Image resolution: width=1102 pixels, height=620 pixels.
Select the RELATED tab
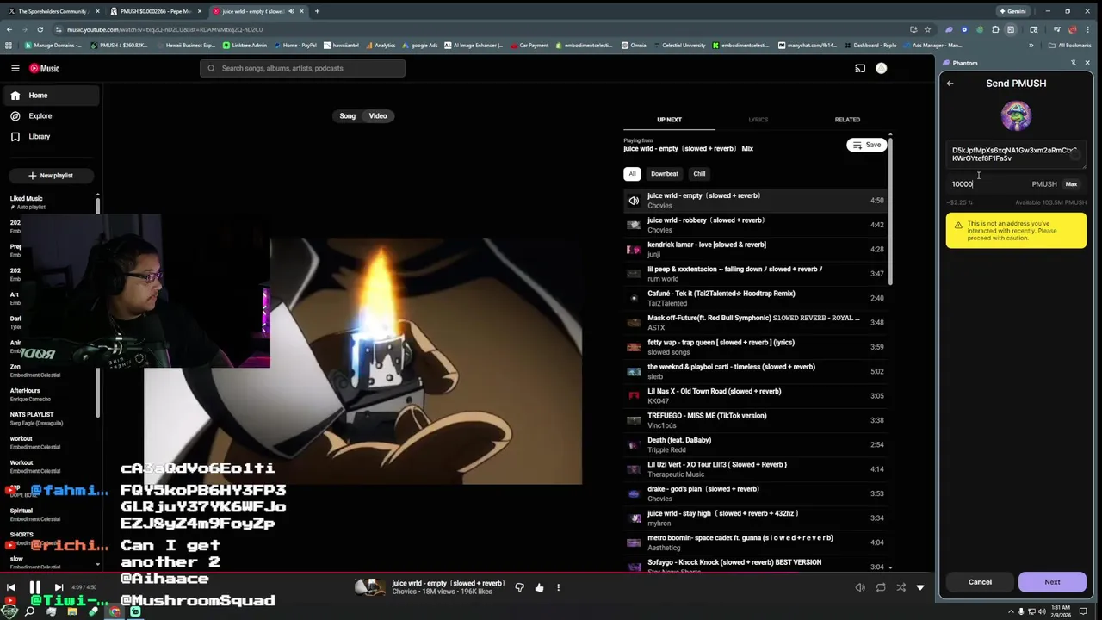tap(847, 120)
